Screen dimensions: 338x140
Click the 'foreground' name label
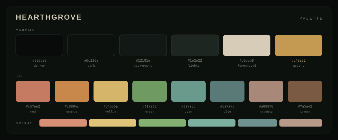[x=247, y=66]
